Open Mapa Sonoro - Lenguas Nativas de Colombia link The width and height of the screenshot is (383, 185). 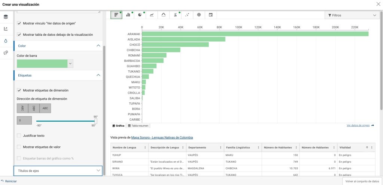pyautogui.click(x=162, y=137)
